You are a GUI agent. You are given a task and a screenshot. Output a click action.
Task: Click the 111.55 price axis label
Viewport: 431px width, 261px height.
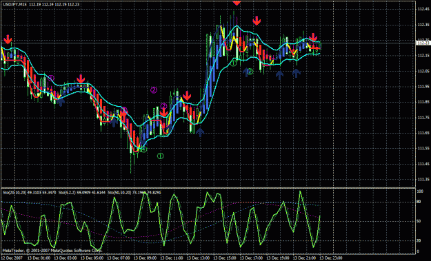click(x=423, y=149)
